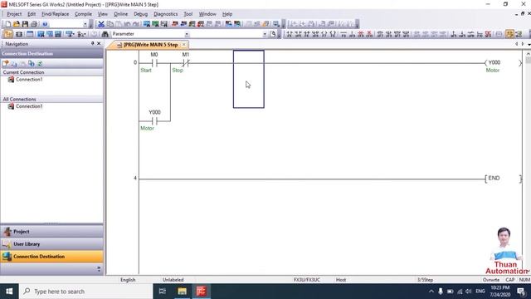Image resolution: width=531 pixels, height=299 pixels.
Task: Select Connection1 under Current Connection
Action: pyautogui.click(x=29, y=80)
